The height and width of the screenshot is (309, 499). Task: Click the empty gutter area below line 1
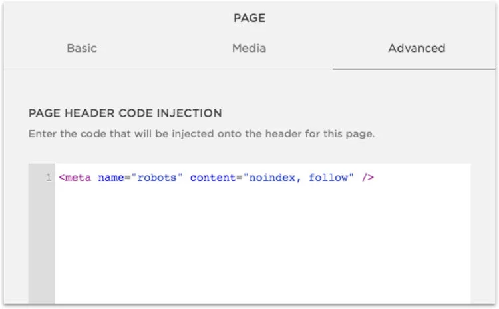pos(41,246)
